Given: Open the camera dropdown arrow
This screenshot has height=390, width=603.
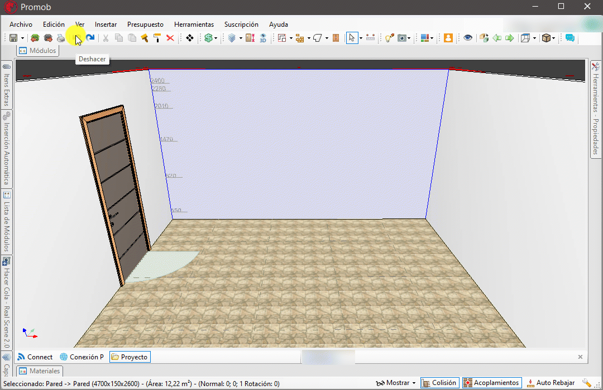Looking at the screenshot, I should click(x=409, y=38).
